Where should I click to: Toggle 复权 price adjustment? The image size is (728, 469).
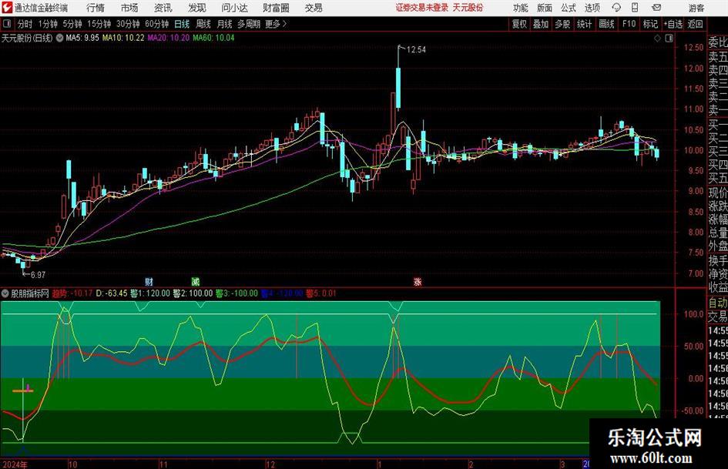coord(520,24)
